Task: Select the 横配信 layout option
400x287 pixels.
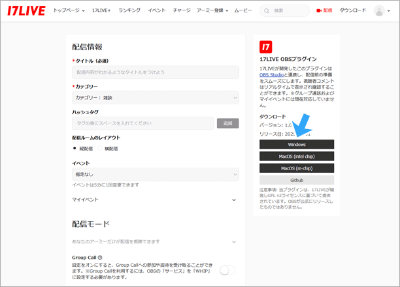Action: pyautogui.click(x=99, y=148)
